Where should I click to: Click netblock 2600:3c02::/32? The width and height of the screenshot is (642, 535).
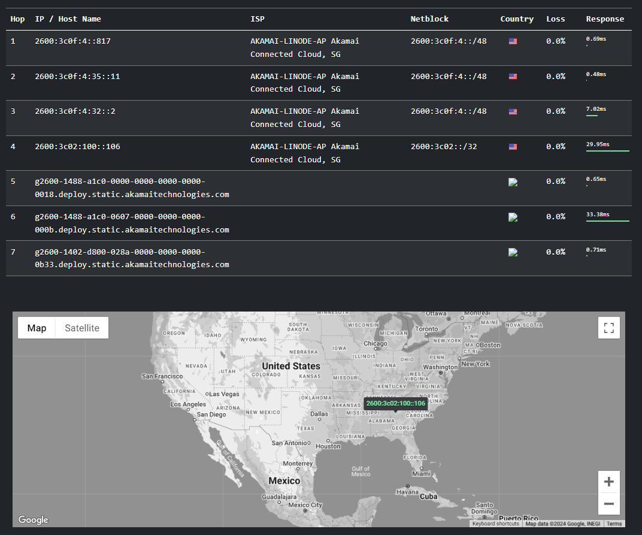[444, 146]
